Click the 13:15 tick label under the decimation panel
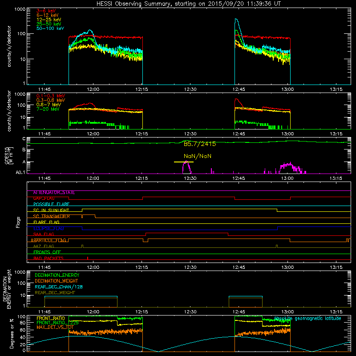 pos(336,312)
